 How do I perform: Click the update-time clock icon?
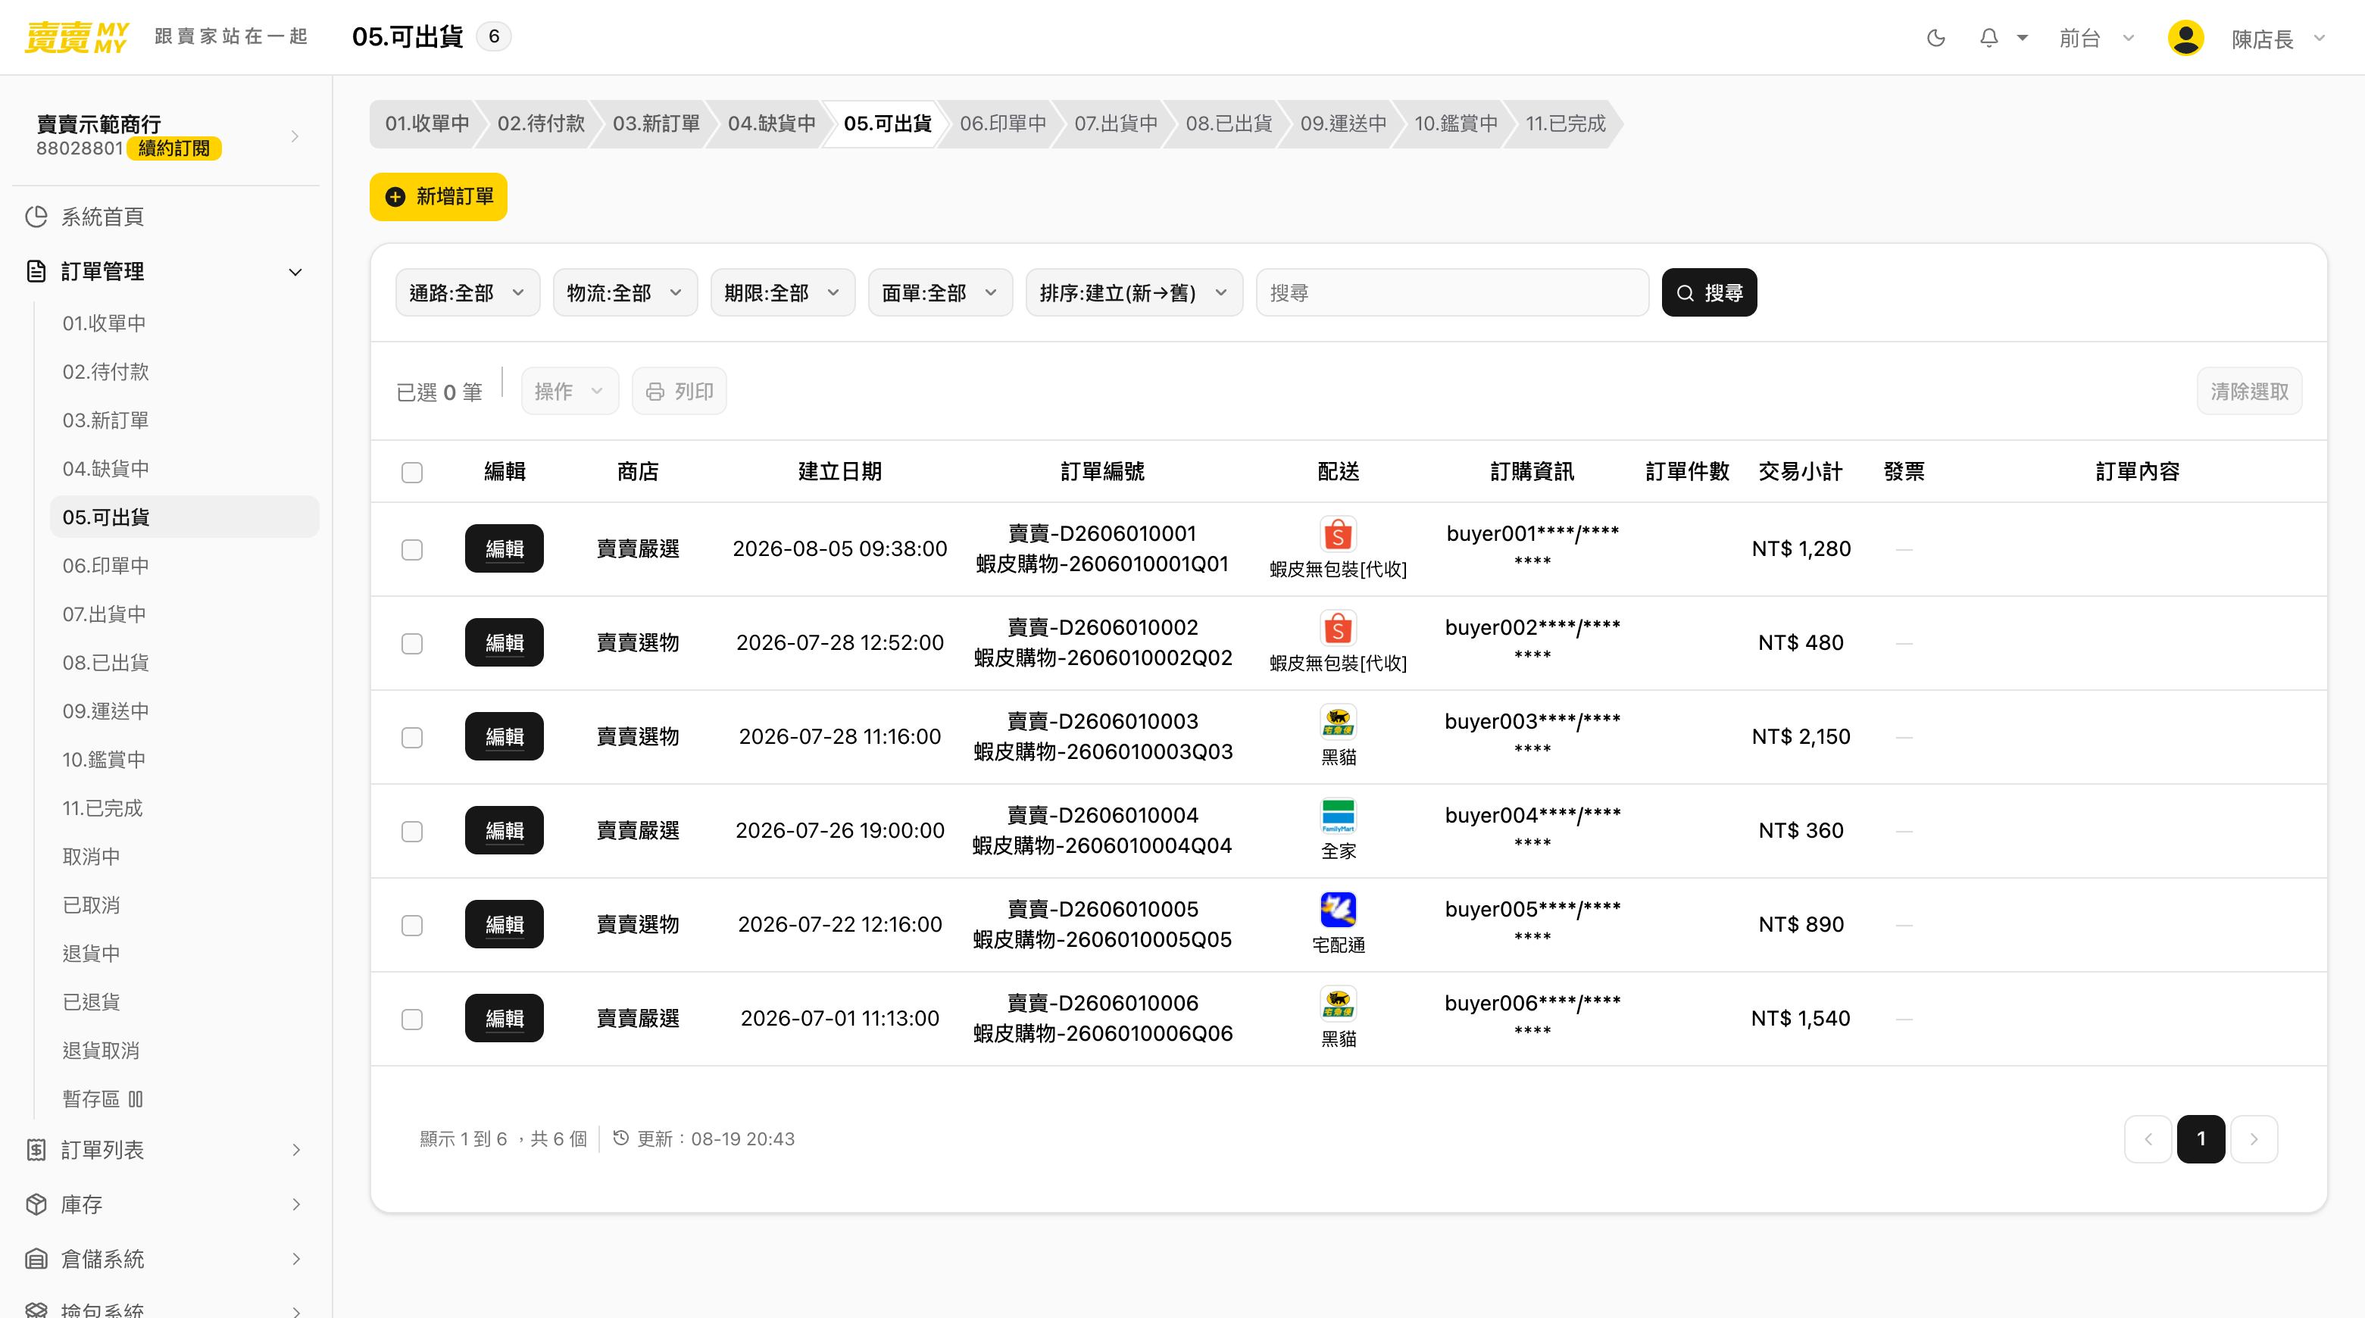click(620, 1138)
